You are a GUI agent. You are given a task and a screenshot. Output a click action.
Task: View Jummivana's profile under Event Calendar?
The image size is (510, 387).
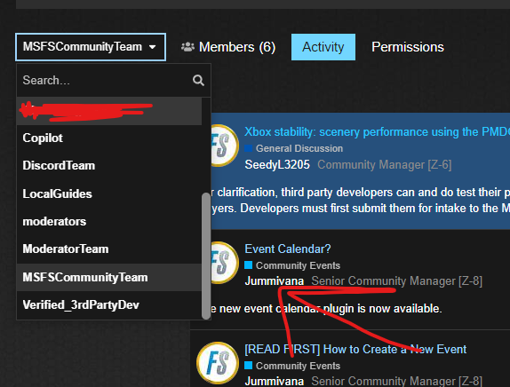[x=275, y=281]
